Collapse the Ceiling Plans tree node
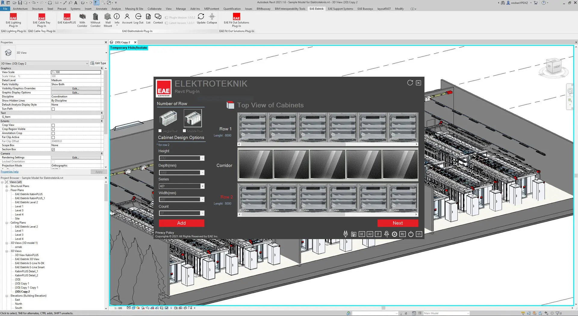578x316 pixels. [7, 223]
